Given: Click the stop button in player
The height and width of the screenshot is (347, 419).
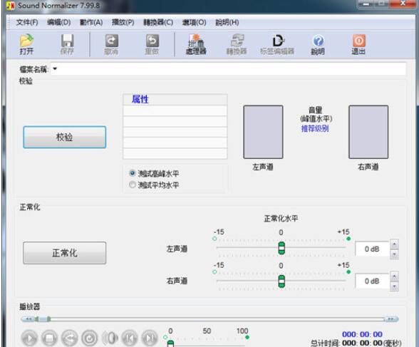Looking at the screenshot, I should point(49,338).
